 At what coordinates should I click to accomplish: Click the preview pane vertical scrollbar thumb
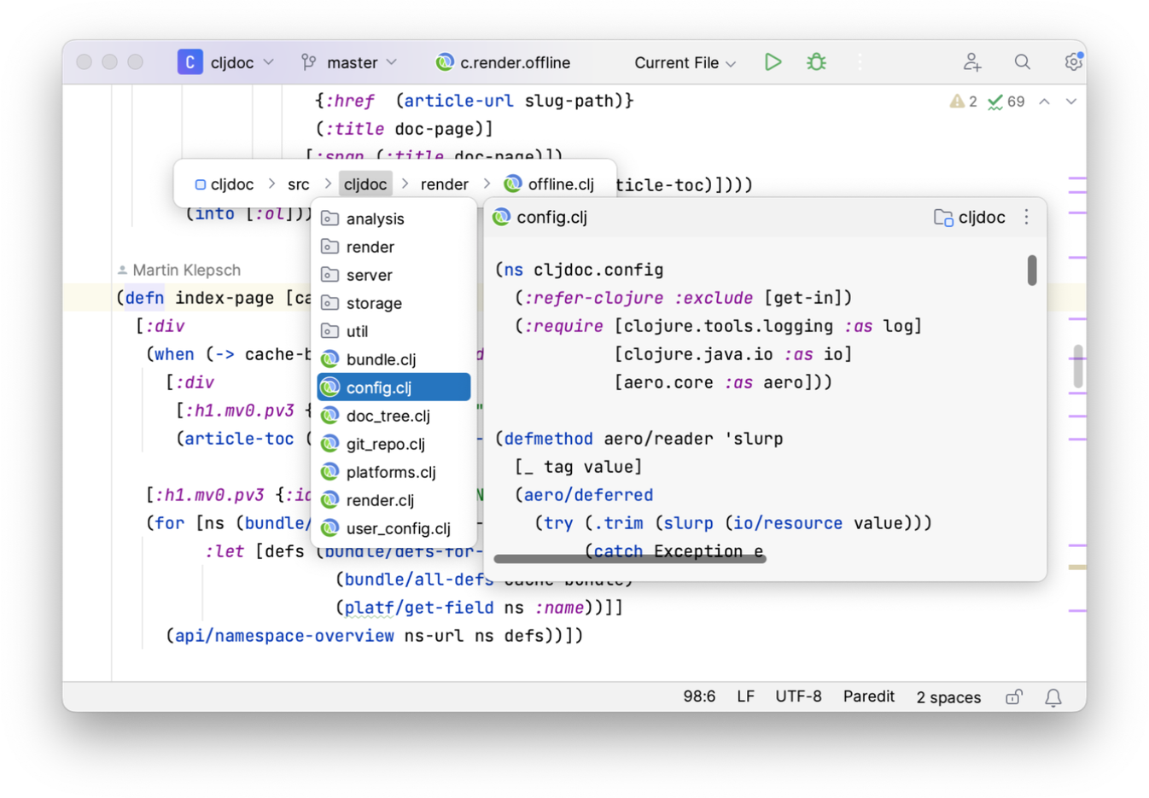click(x=1032, y=270)
